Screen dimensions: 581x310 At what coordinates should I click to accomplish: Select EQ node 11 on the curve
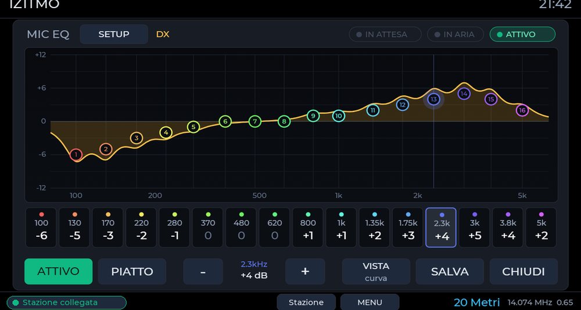tap(373, 110)
